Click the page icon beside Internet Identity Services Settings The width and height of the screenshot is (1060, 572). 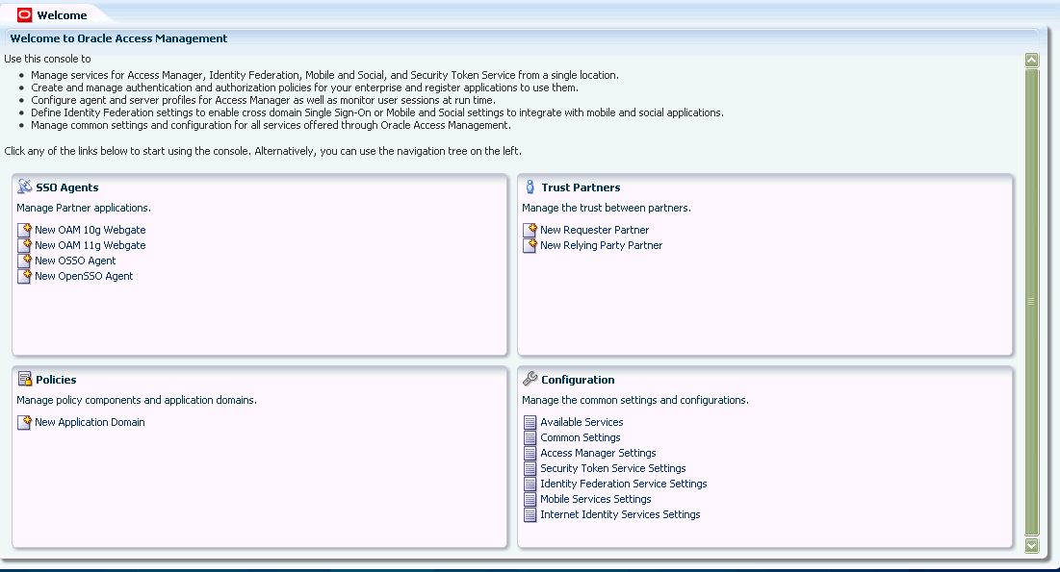pyautogui.click(x=530, y=514)
